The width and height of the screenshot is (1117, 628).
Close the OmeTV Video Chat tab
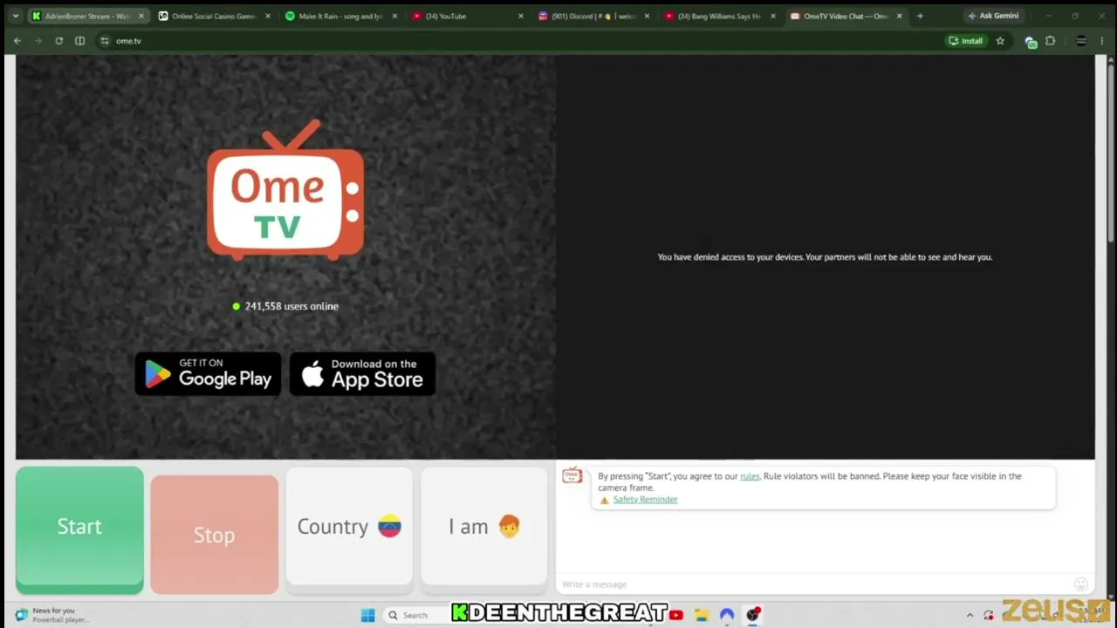(900, 16)
